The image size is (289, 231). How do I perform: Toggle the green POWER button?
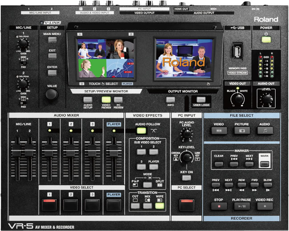[266, 40]
